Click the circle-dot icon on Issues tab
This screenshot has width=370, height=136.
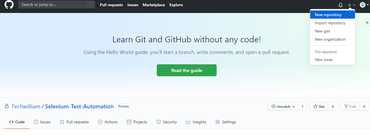coord(36,122)
